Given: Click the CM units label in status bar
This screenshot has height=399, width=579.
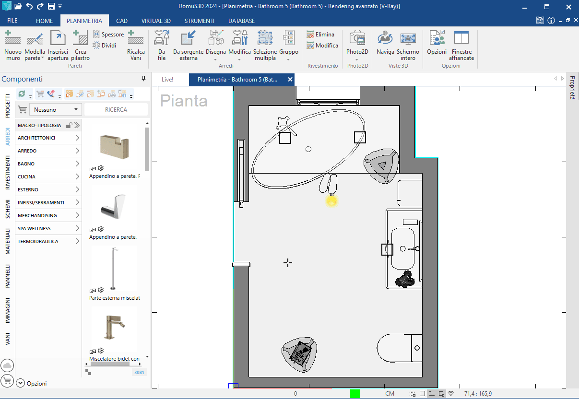Looking at the screenshot, I should click(x=390, y=394).
